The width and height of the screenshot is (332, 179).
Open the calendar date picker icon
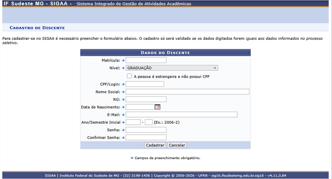(157, 107)
